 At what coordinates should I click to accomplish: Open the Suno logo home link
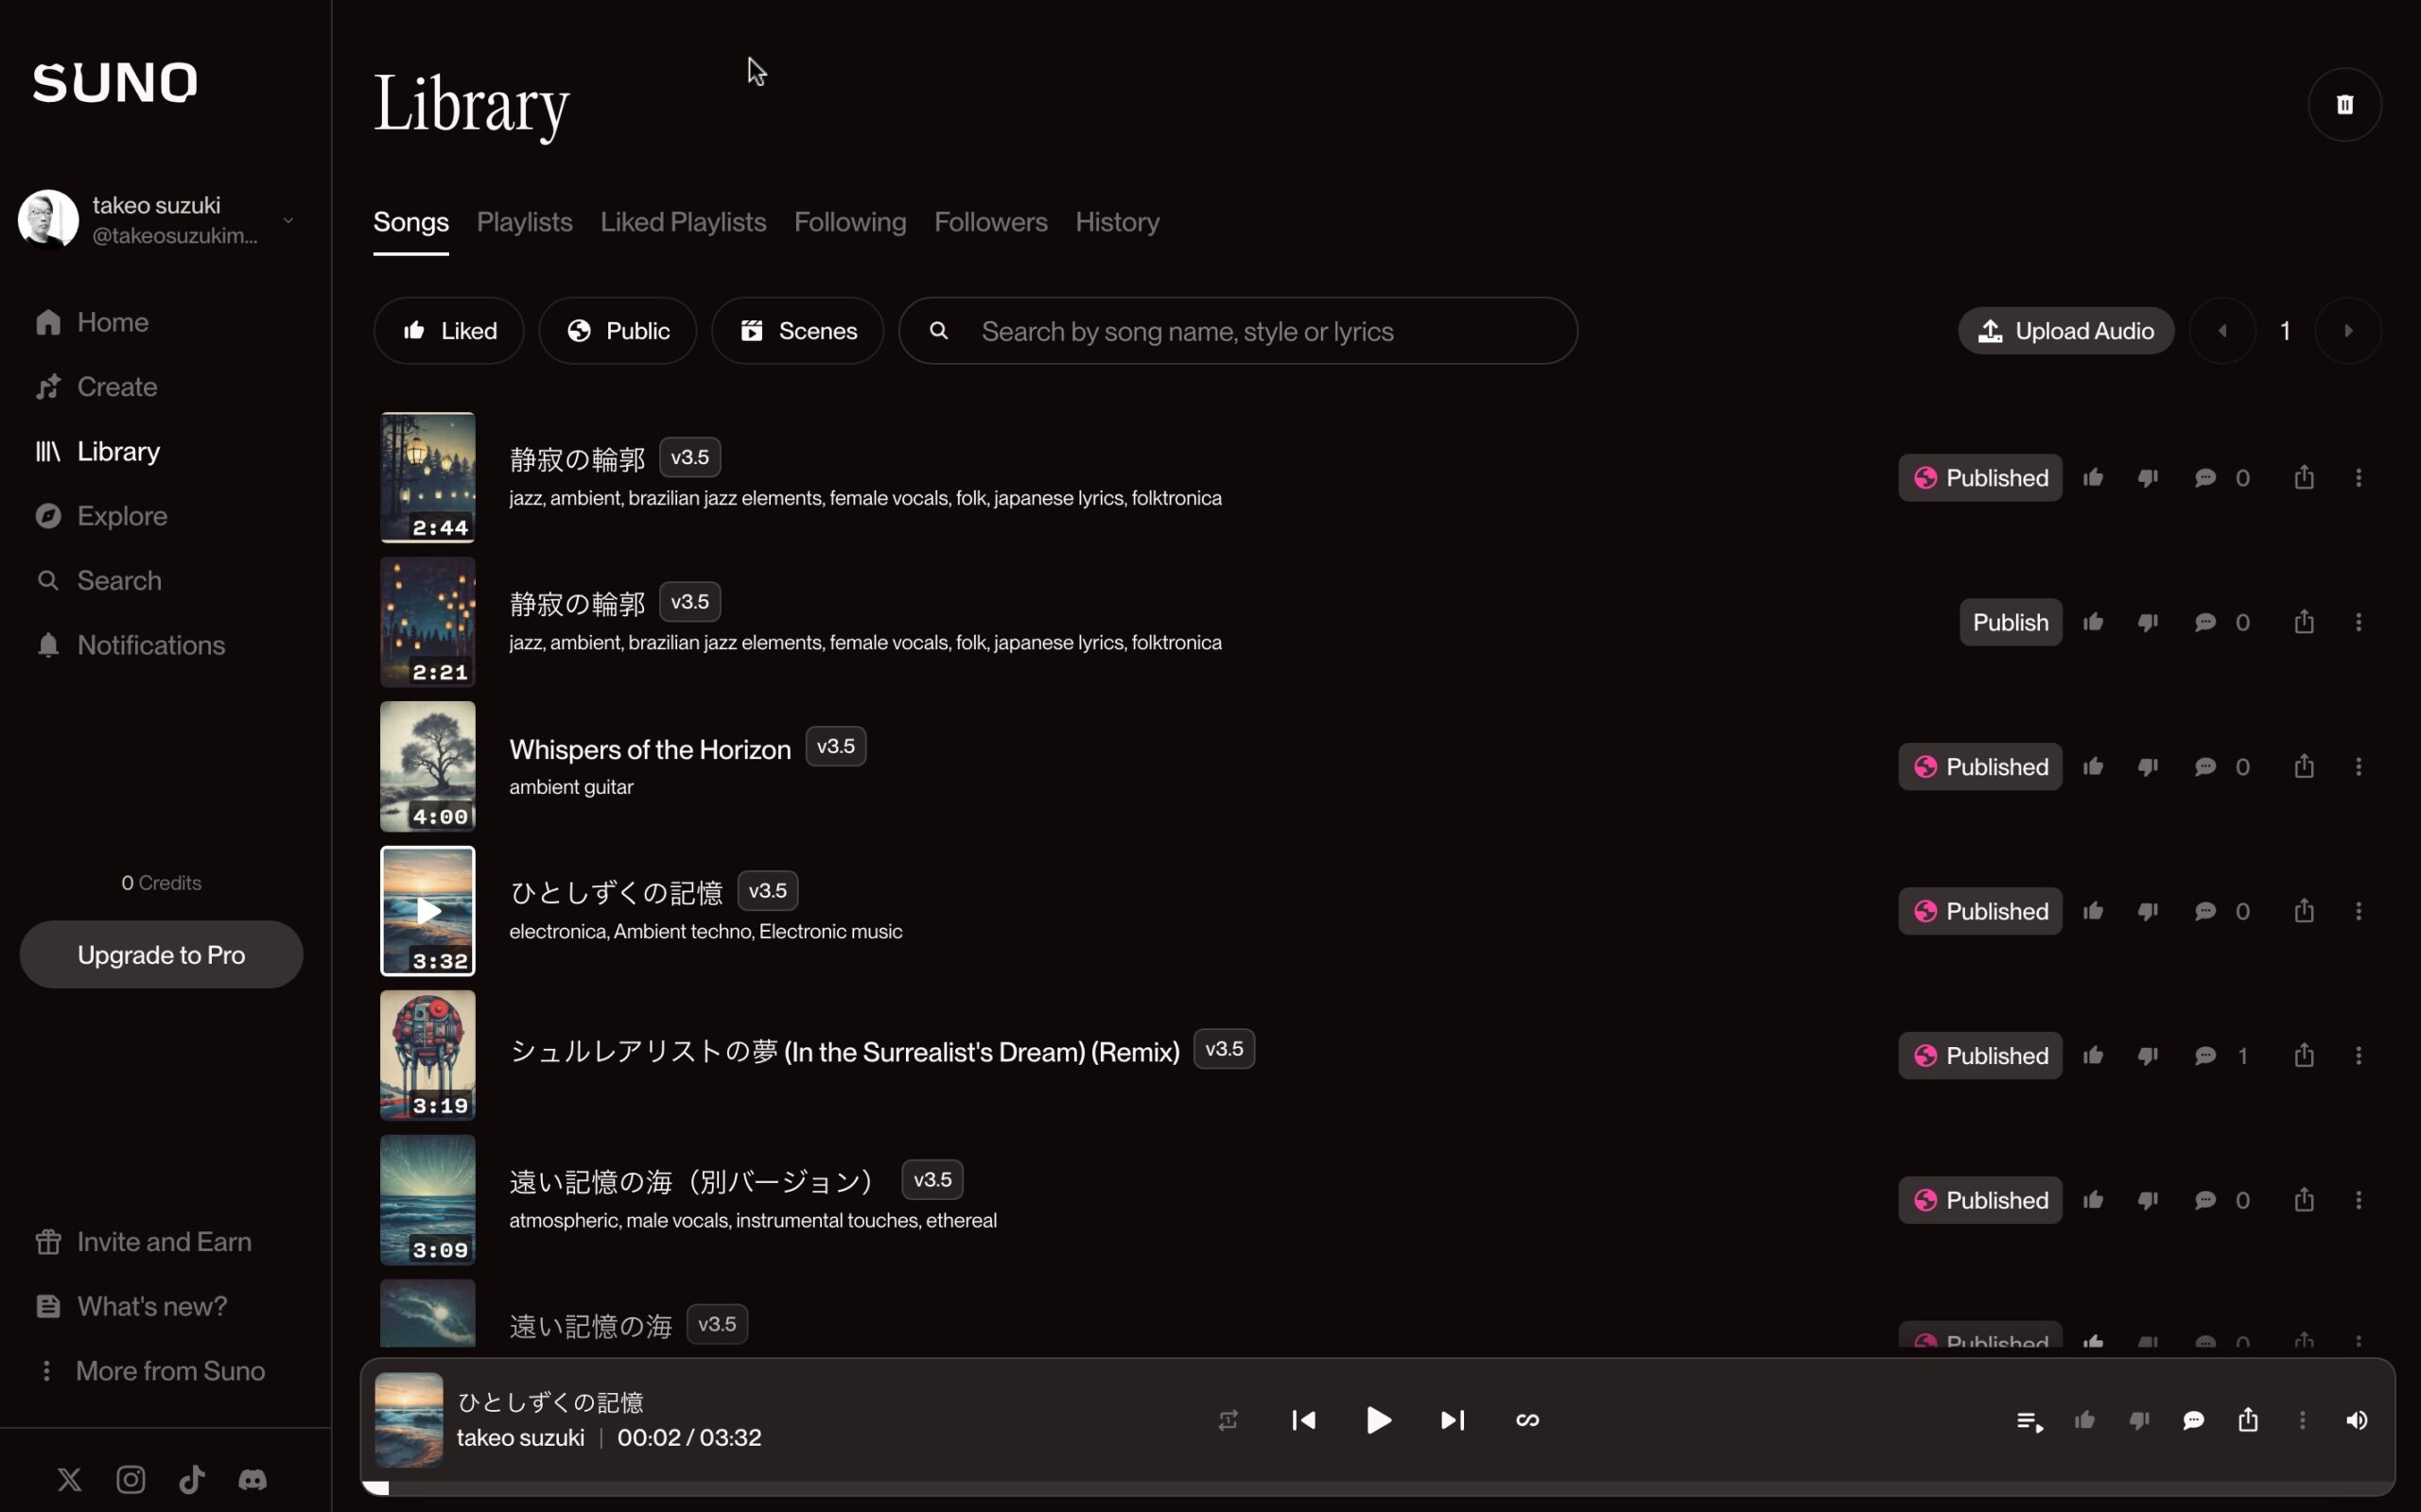point(115,82)
